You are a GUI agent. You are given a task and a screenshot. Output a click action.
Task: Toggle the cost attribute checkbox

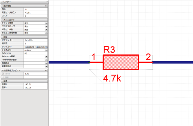pos(3,77)
